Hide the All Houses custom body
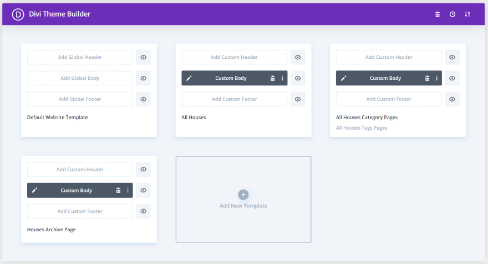 pos(298,78)
